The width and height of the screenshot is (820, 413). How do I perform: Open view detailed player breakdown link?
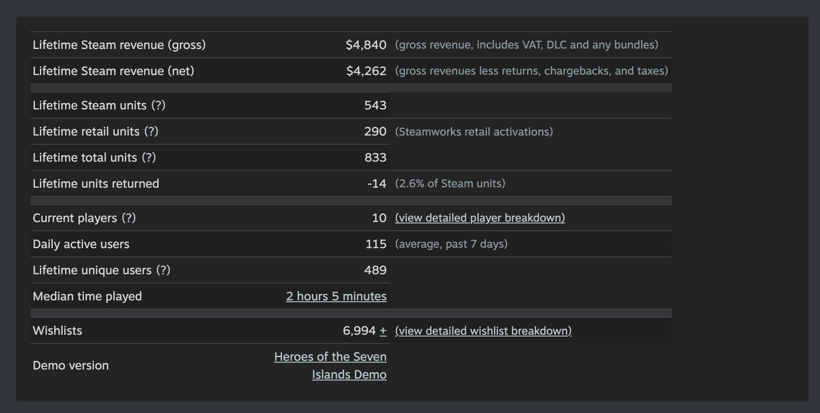[x=480, y=218]
